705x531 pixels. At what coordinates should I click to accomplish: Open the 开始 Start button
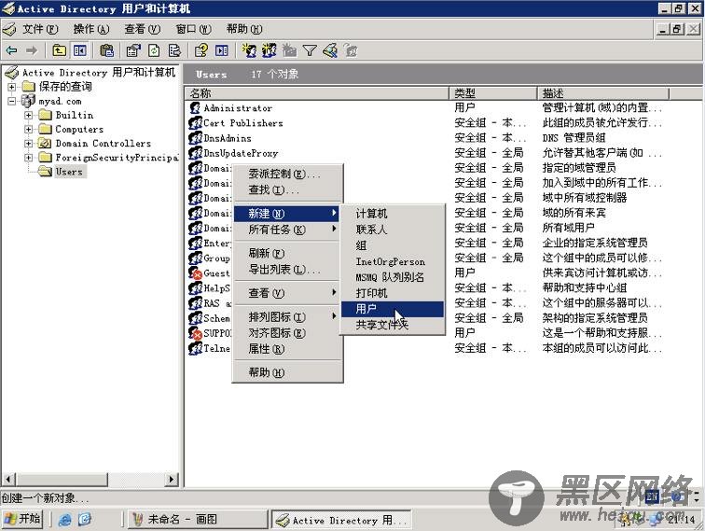coord(22,519)
